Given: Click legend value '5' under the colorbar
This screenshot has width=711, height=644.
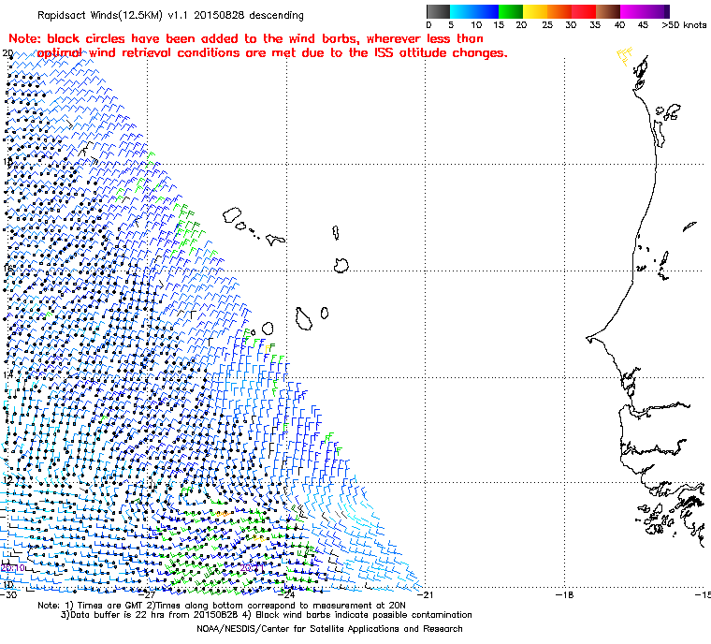Looking at the screenshot, I should 451,25.
